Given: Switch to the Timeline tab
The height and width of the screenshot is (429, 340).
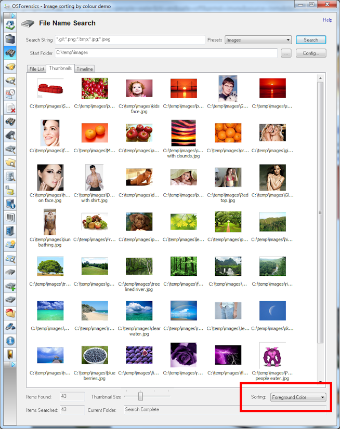Looking at the screenshot, I should tap(84, 69).
